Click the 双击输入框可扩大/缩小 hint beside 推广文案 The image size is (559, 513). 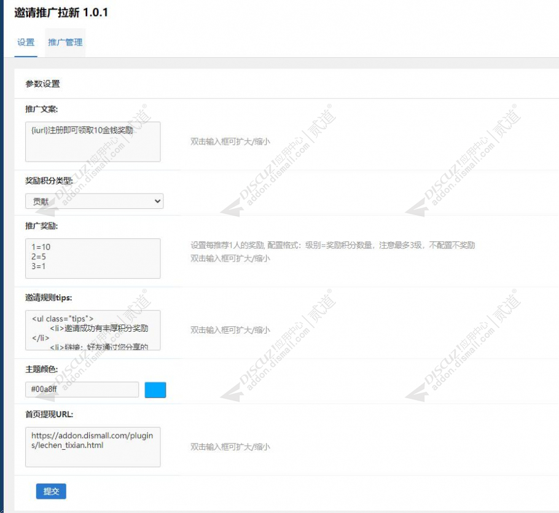[x=230, y=141]
